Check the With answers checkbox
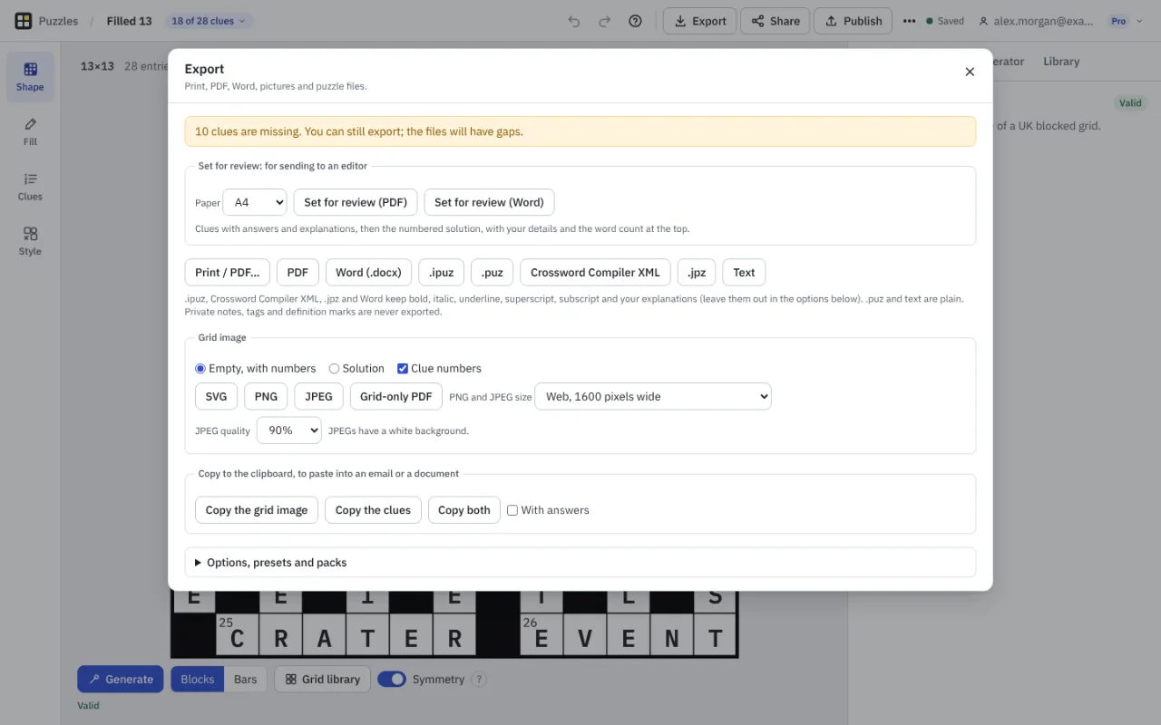The width and height of the screenshot is (1161, 725). pos(512,510)
